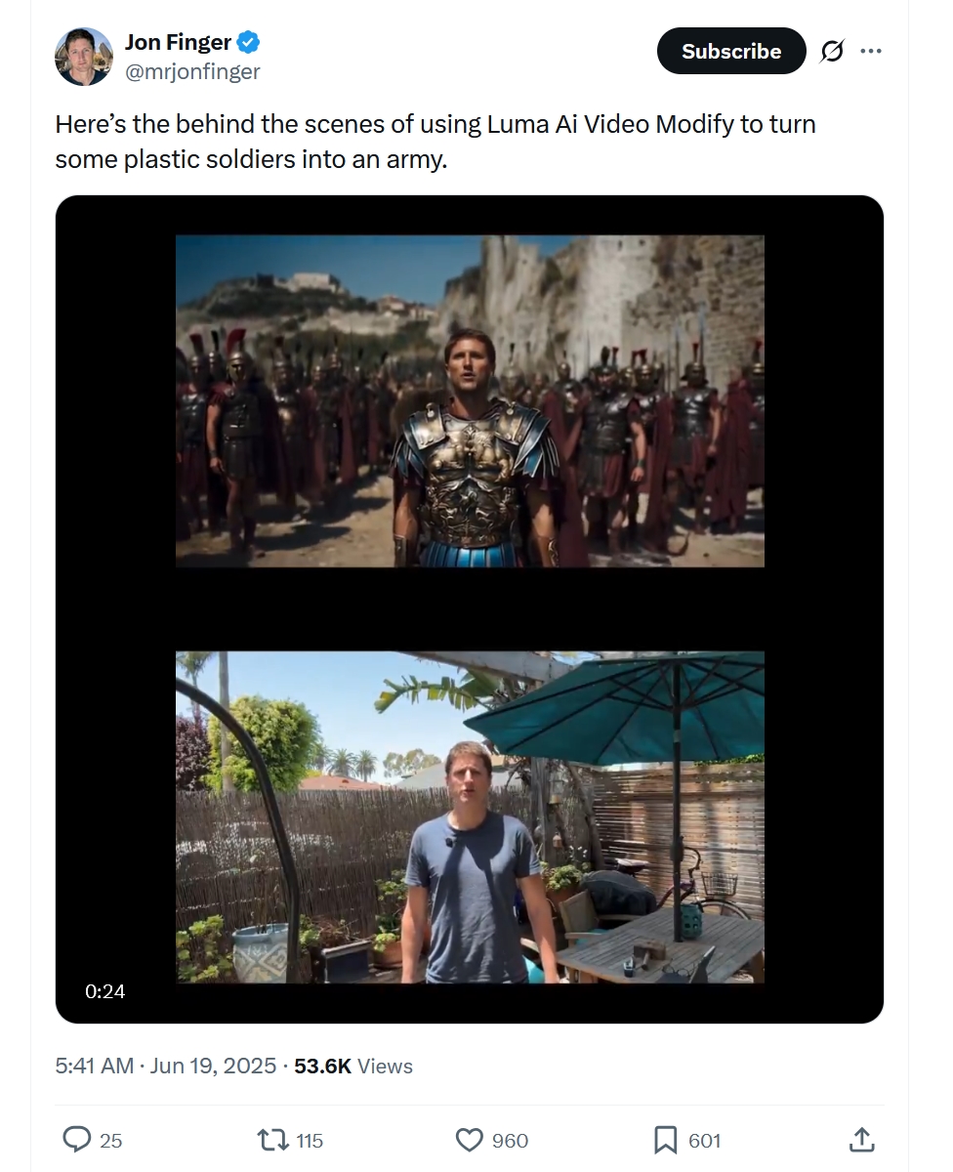Bookmark the post using the bookmark icon
Viewport: 953px width, 1172px height.
coord(666,1140)
